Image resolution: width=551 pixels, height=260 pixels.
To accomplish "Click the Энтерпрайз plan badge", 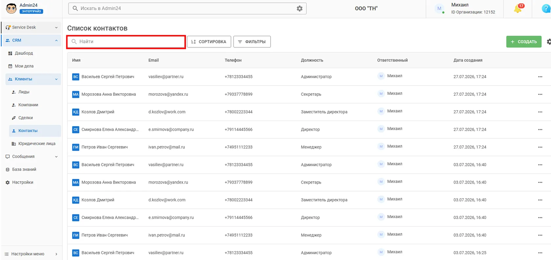I will 31,11.
